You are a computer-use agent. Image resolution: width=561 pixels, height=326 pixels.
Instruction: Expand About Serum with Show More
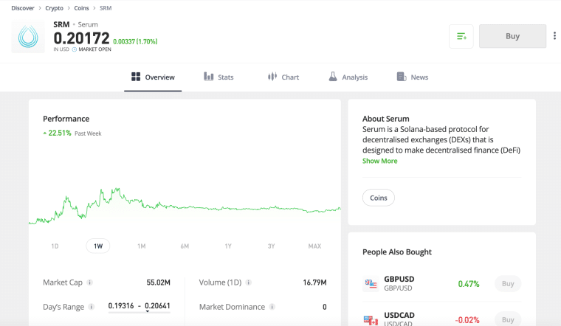point(380,161)
